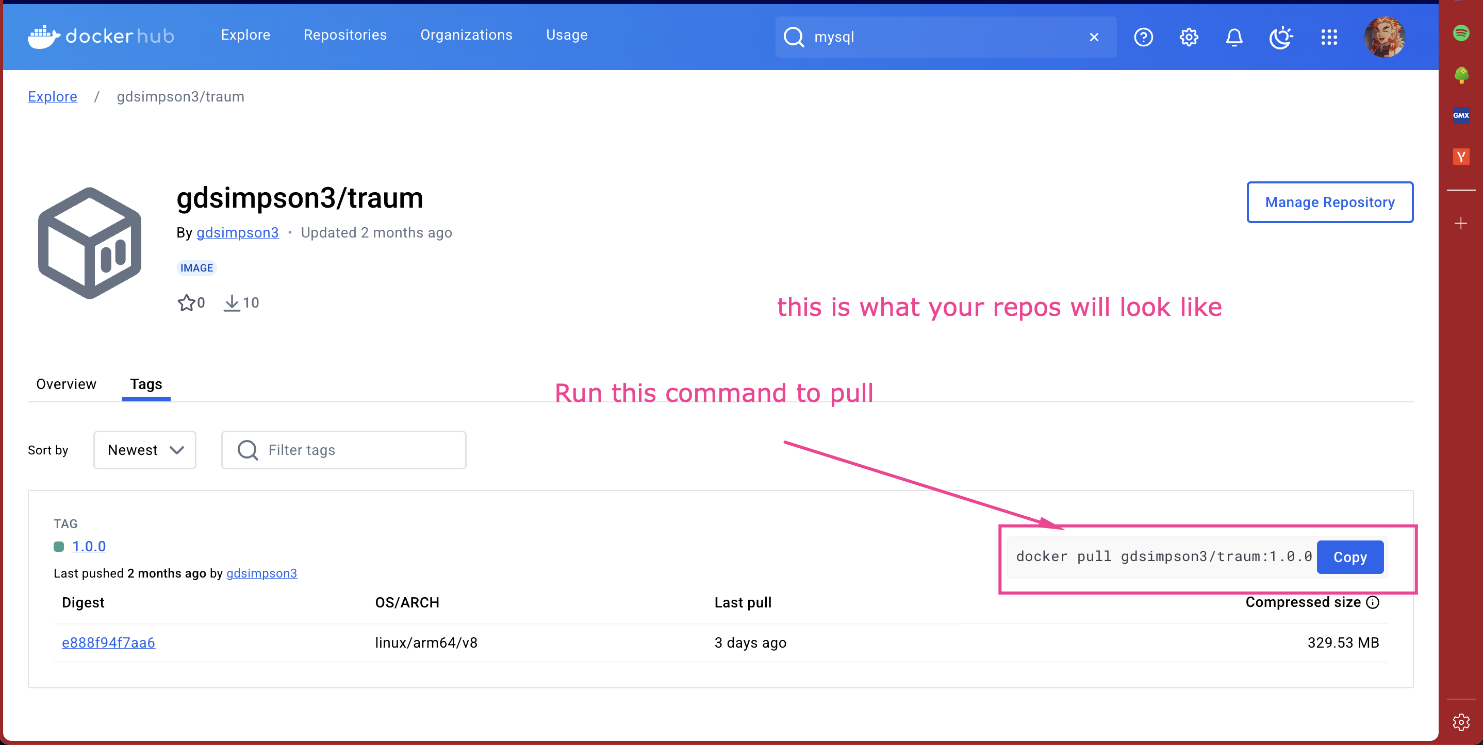The image size is (1483, 745).
Task: Open digest e888f94f7aa6 link
Action: (x=109, y=642)
